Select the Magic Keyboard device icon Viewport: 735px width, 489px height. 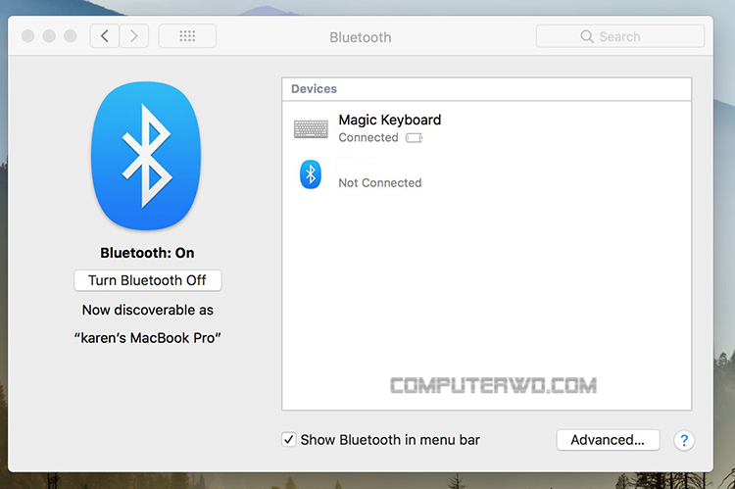coord(311,128)
